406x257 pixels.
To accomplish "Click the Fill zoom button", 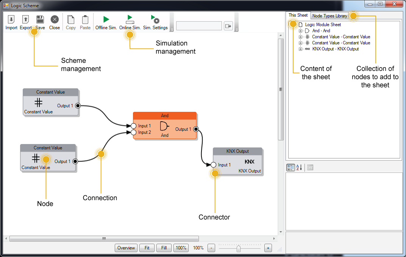I will (x=164, y=248).
